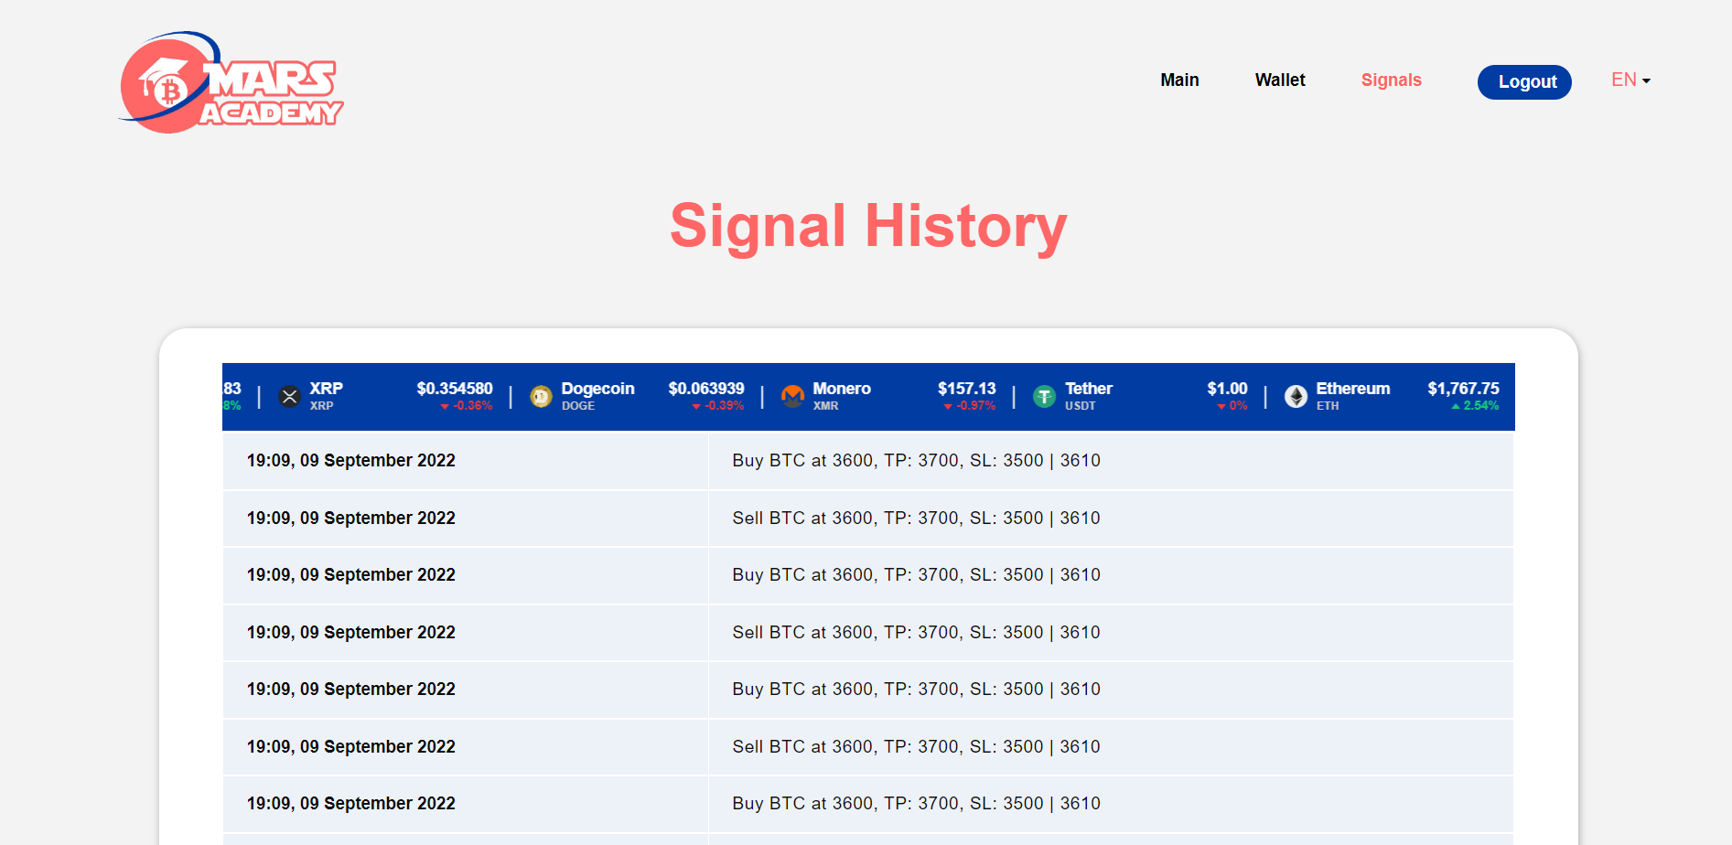
Task: Click the Ethereum price $1,767.75
Action: (1463, 389)
